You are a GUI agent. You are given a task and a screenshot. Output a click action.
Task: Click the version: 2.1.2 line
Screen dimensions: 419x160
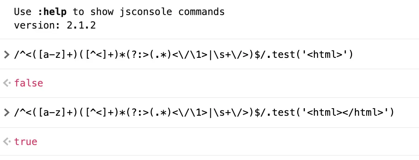pos(55,26)
